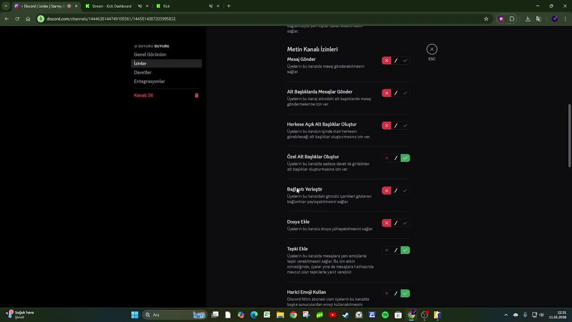Go to the browser home page icon
572x322 pixels.
(28, 19)
